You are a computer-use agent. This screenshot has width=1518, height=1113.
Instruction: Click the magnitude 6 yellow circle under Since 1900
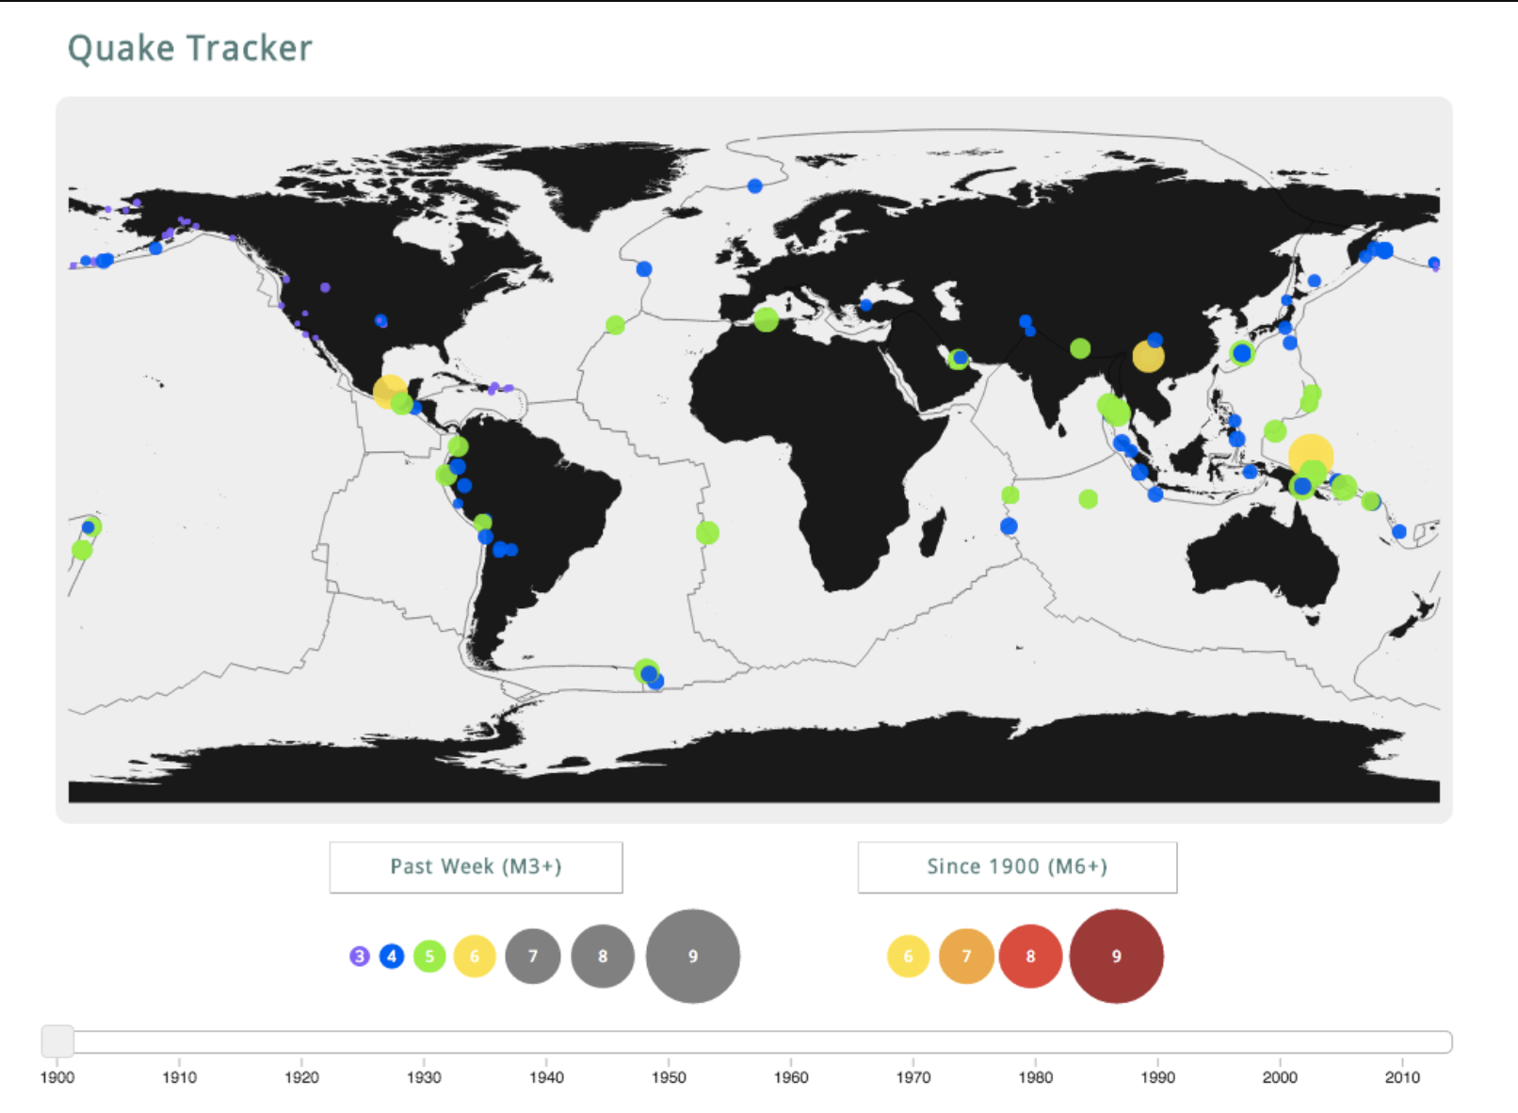[908, 956]
